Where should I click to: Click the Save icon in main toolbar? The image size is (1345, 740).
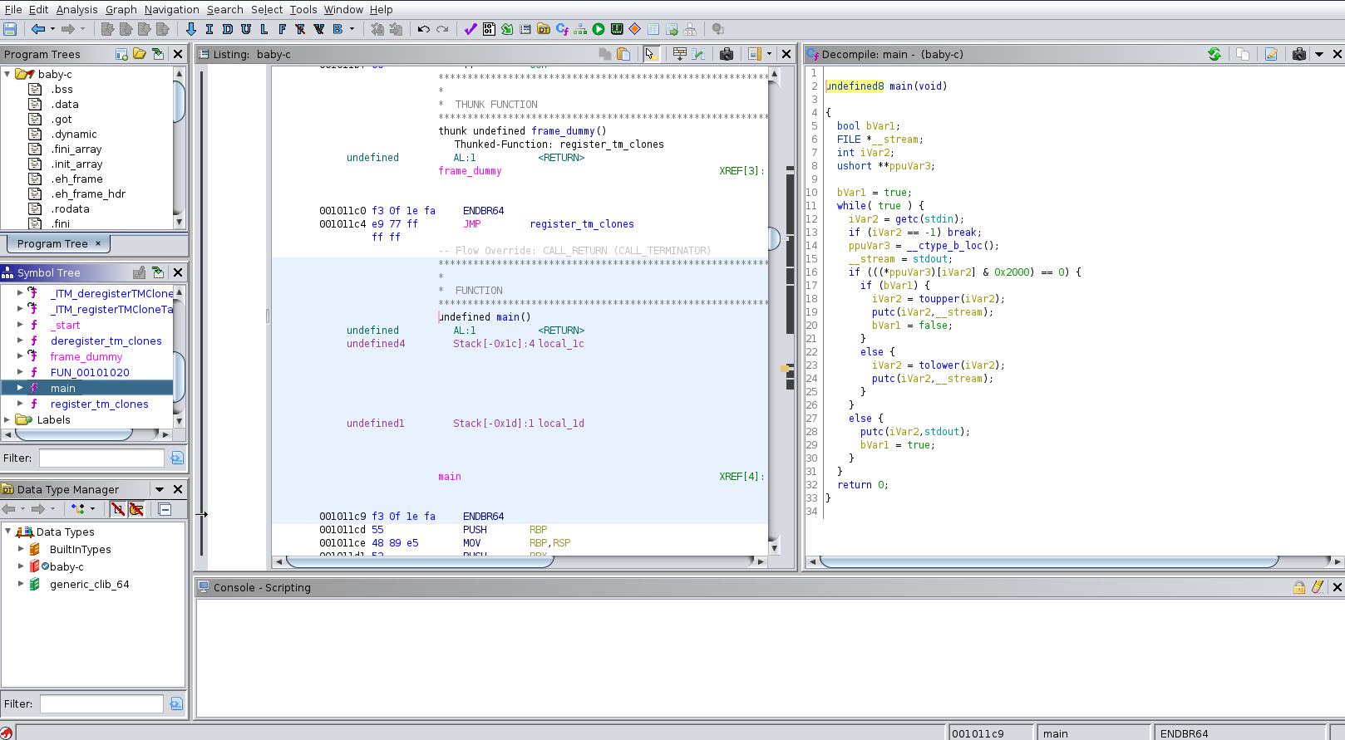(x=10, y=29)
